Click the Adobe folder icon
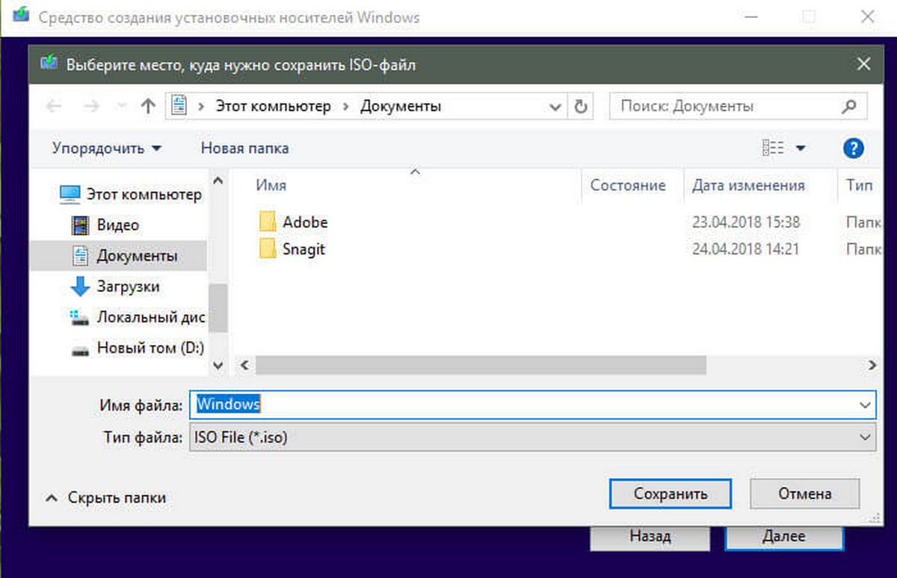Screen dimensions: 897x578 coord(268,222)
